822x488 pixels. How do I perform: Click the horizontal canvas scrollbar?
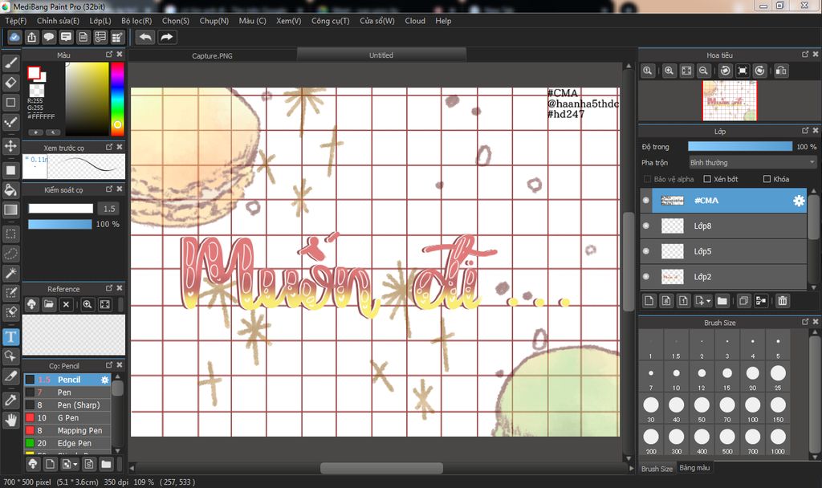click(x=381, y=468)
